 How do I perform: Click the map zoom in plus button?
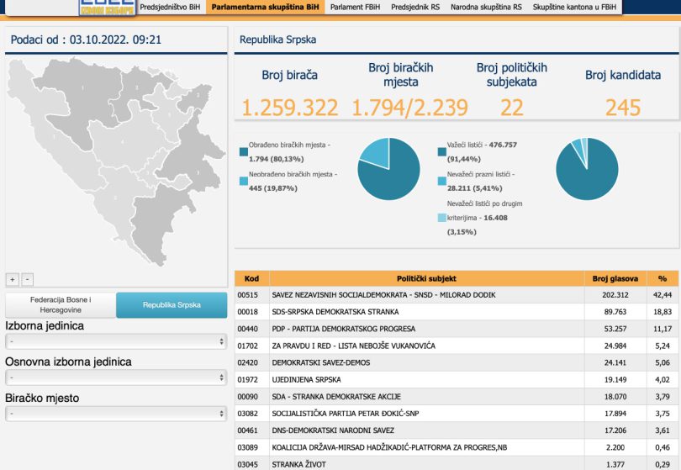13,279
